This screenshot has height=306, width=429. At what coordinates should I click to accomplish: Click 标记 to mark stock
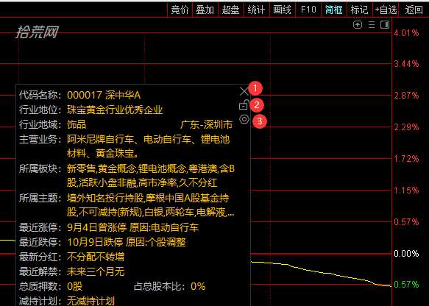click(x=359, y=10)
